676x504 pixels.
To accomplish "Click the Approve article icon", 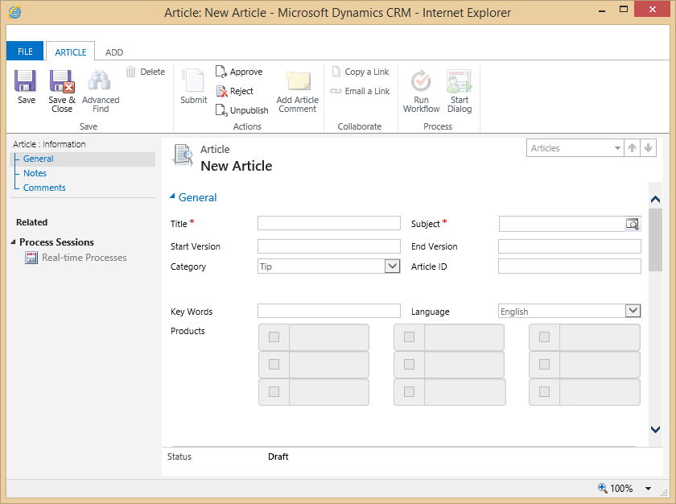I will click(221, 72).
